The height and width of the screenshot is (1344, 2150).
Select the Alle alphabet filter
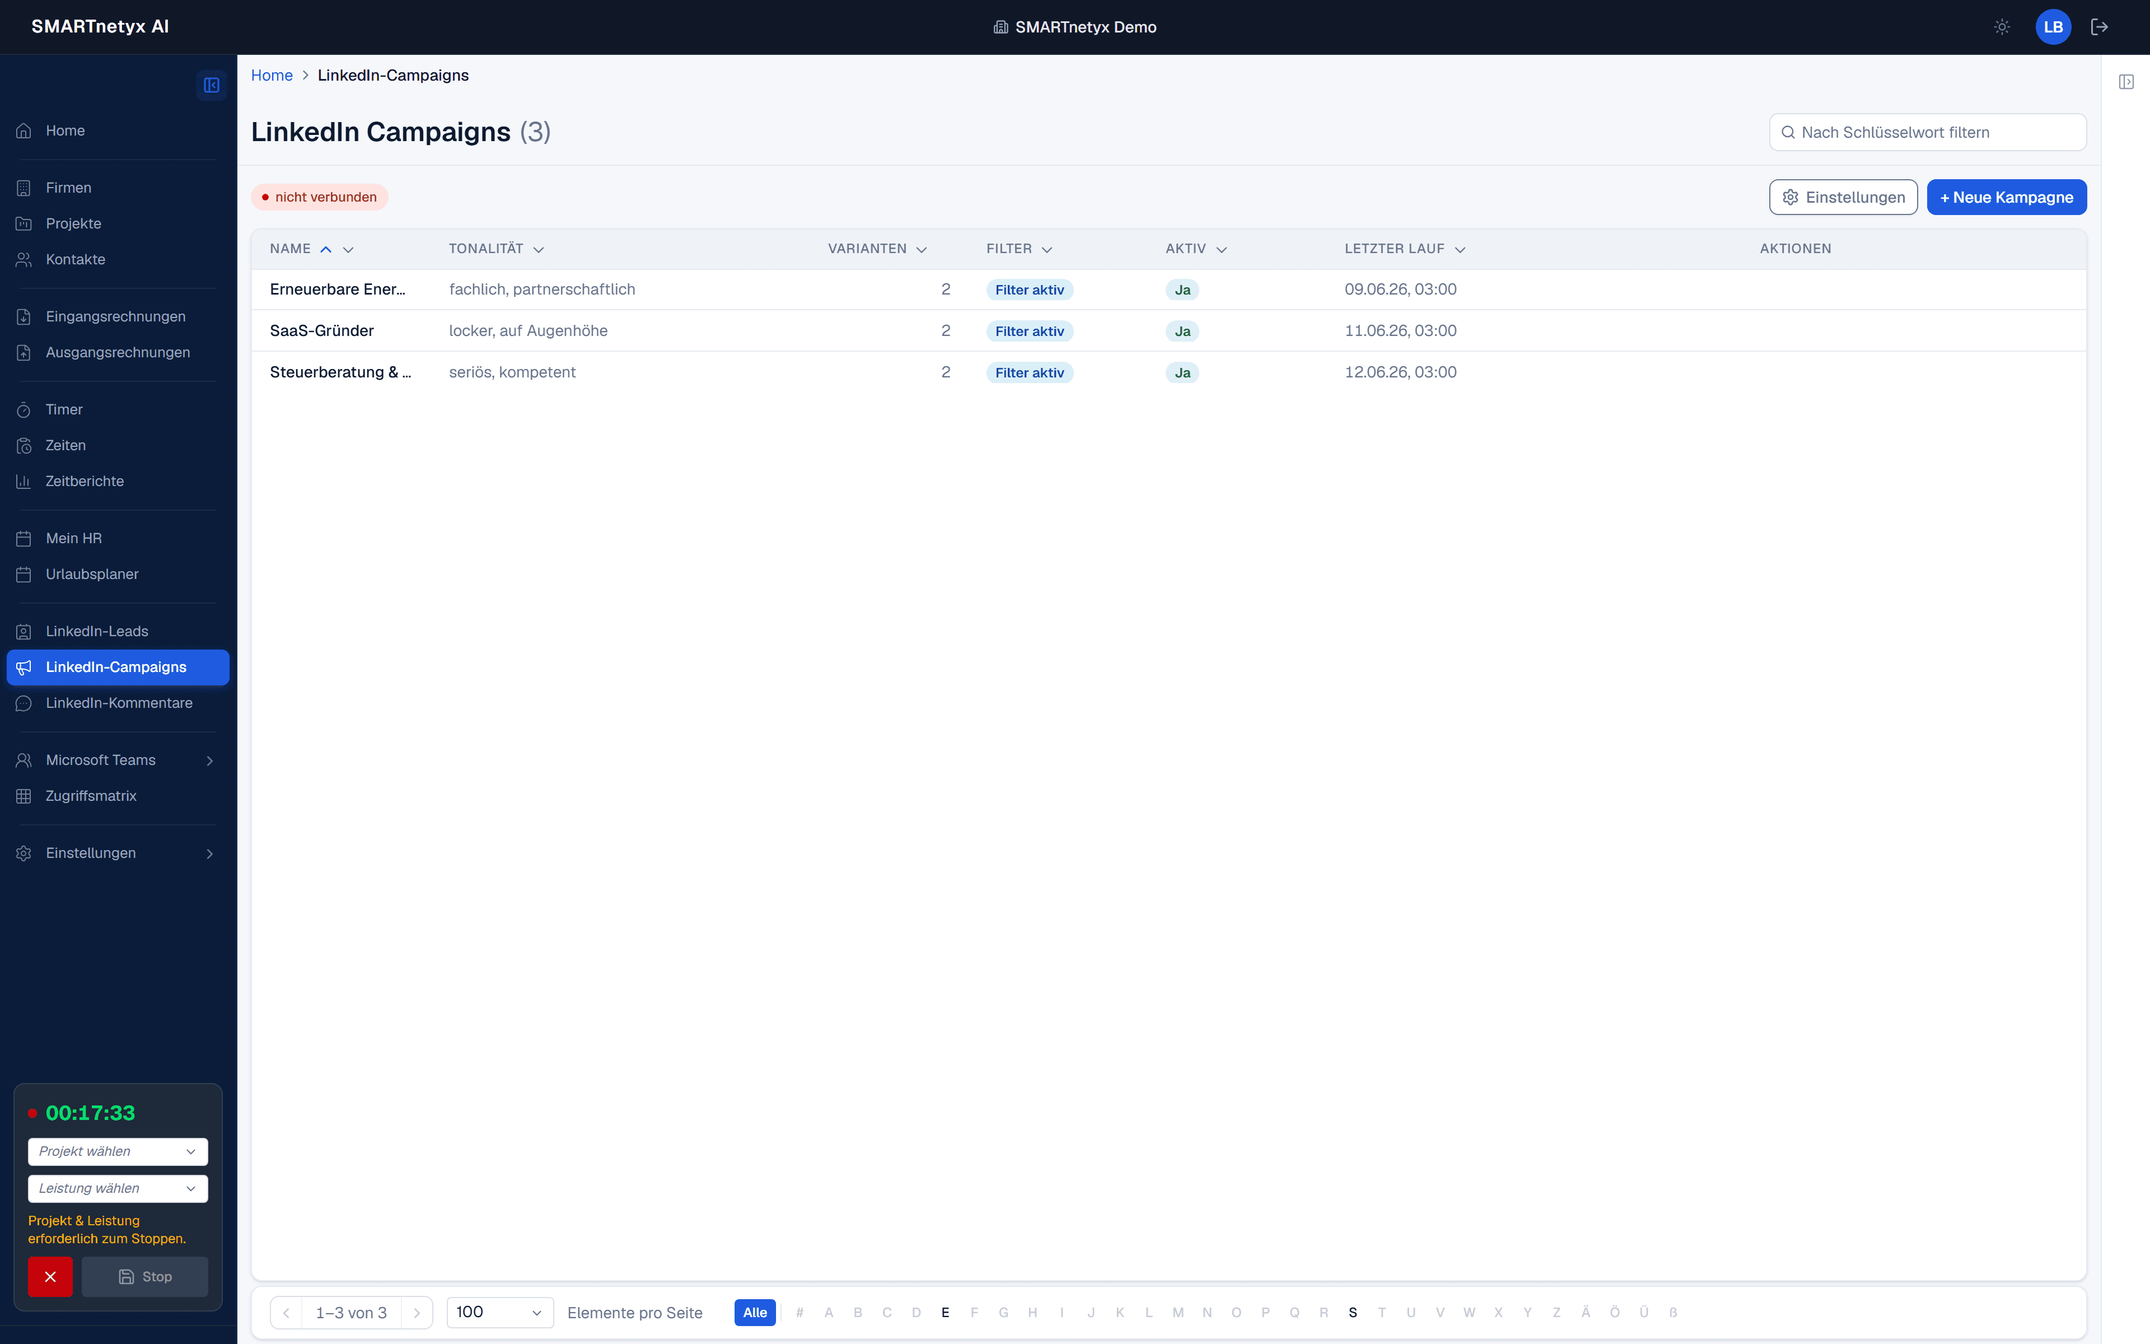pos(755,1312)
